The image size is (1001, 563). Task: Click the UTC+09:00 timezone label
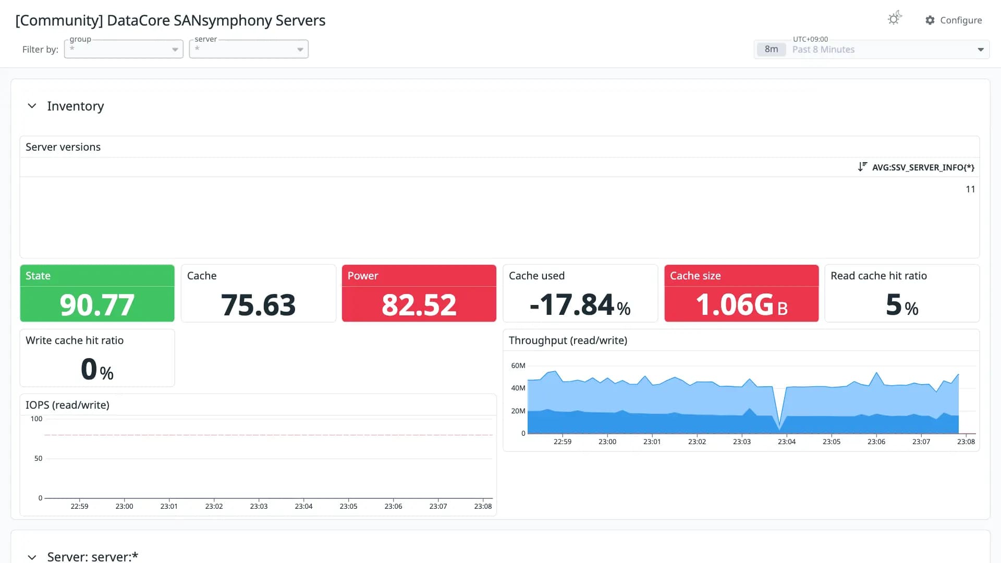point(810,39)
